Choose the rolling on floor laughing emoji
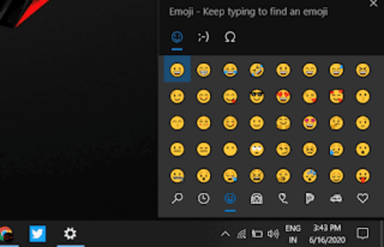384x247 pixels. click(257, 70)
